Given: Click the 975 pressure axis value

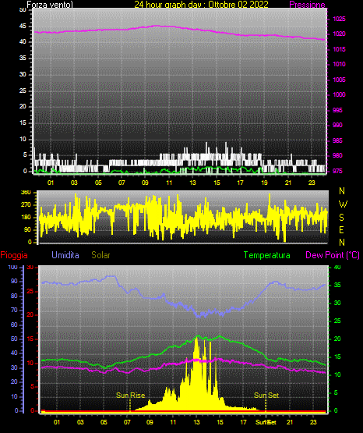Looking at the screenshot, I should point(337,171).
